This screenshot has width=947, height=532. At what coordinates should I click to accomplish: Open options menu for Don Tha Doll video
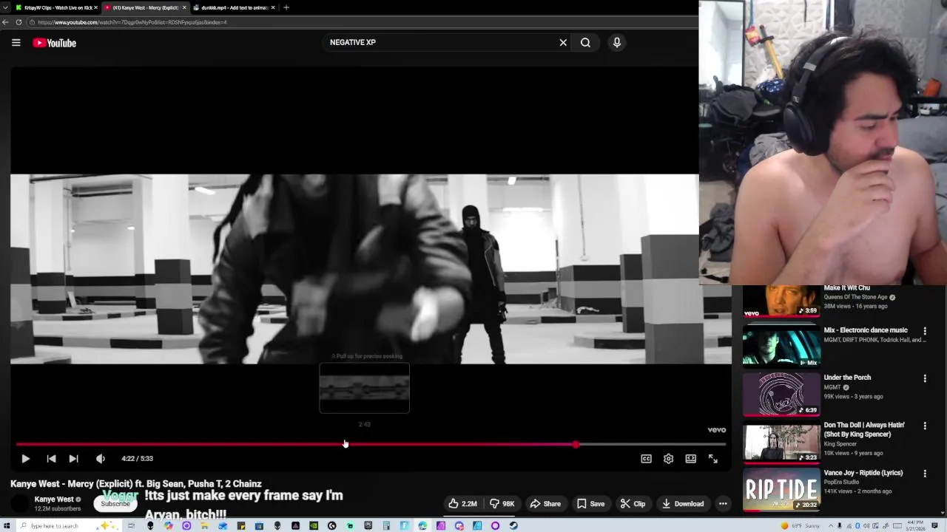pos(925,426)
